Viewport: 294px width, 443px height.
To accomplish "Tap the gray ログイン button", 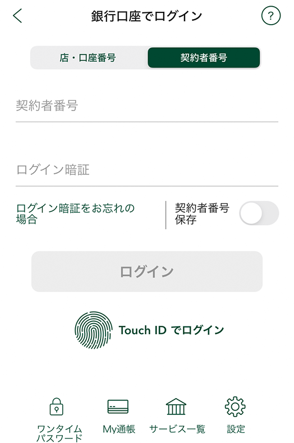I will tap(147, 271).
